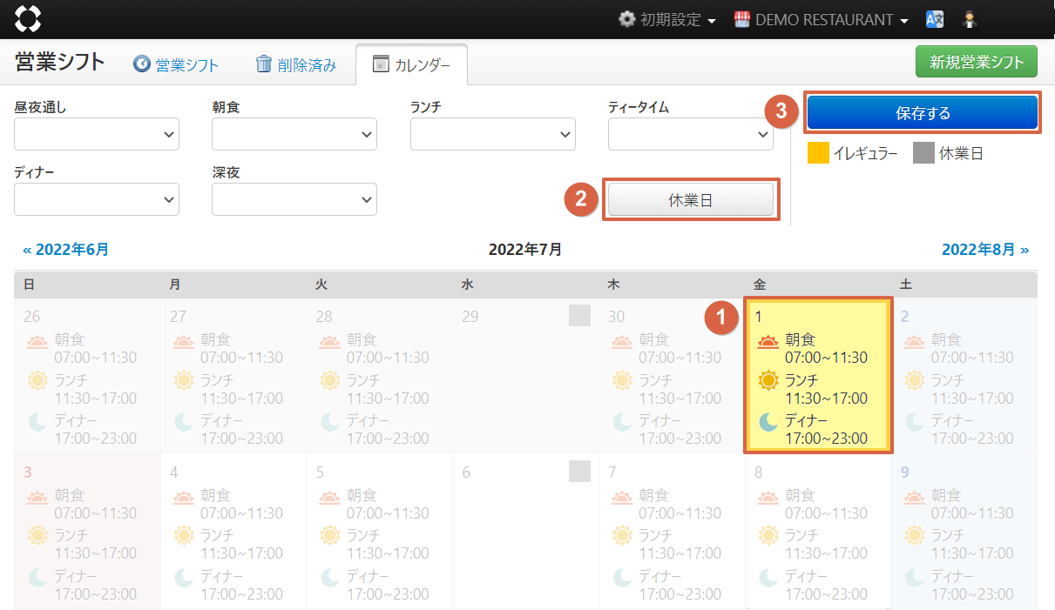Screen dimensions: 1055x610
Task: Click the translate language icon
Action: pos(935,19)
